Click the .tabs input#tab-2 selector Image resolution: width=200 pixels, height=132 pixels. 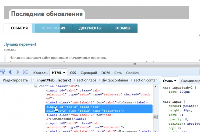pyautogui.click(x=177, y=88)
